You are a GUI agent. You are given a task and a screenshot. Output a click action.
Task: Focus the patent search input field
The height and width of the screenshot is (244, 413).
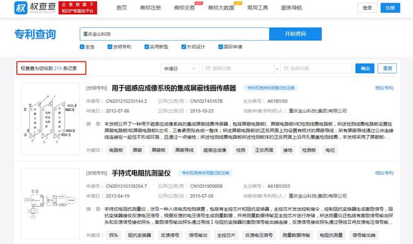tap(174, 34)
